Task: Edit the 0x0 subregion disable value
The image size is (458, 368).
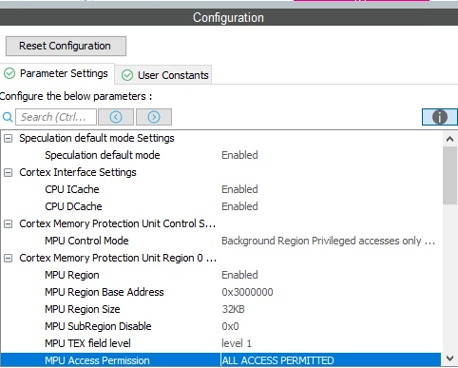Action: pyautogui.click(x=230, y=326)
